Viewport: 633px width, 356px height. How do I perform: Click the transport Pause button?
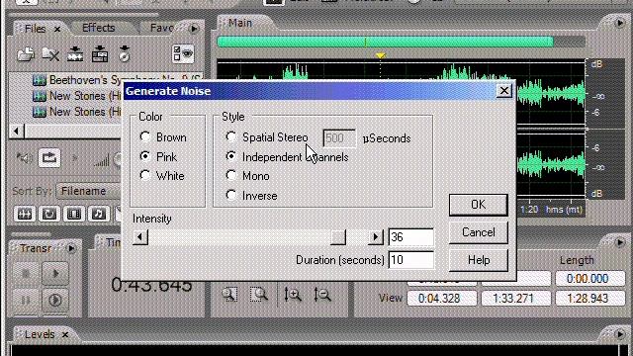click(26, 301)
